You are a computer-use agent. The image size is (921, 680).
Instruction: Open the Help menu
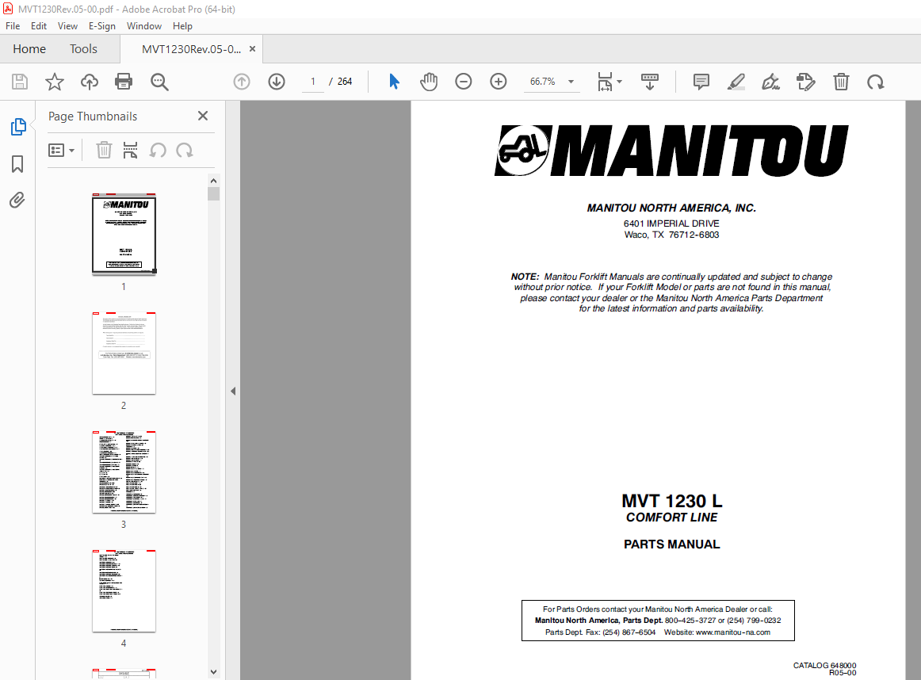point(182,26)
